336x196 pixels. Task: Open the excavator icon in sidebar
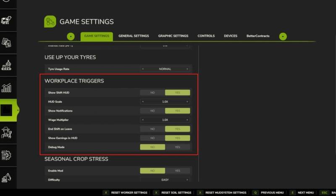(x=6, y=177)
